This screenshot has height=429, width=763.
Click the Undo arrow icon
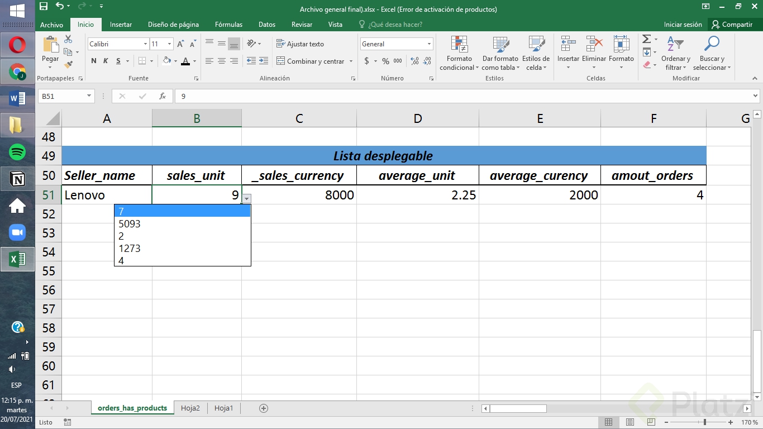tap(59, 7)
